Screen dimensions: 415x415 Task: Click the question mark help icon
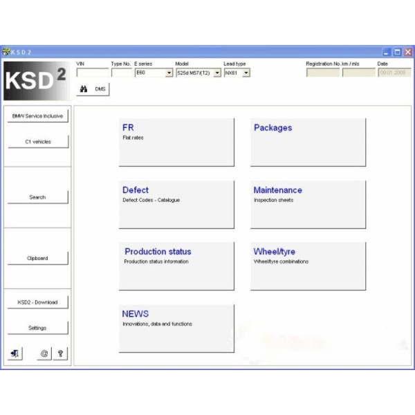[x=61, y=353]
